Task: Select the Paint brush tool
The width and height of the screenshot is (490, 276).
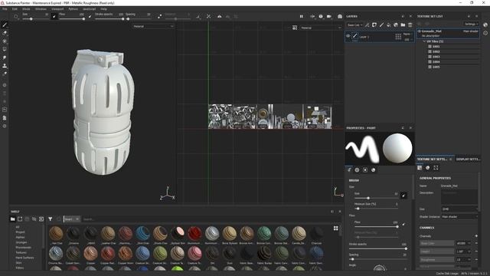Action: 5,25
